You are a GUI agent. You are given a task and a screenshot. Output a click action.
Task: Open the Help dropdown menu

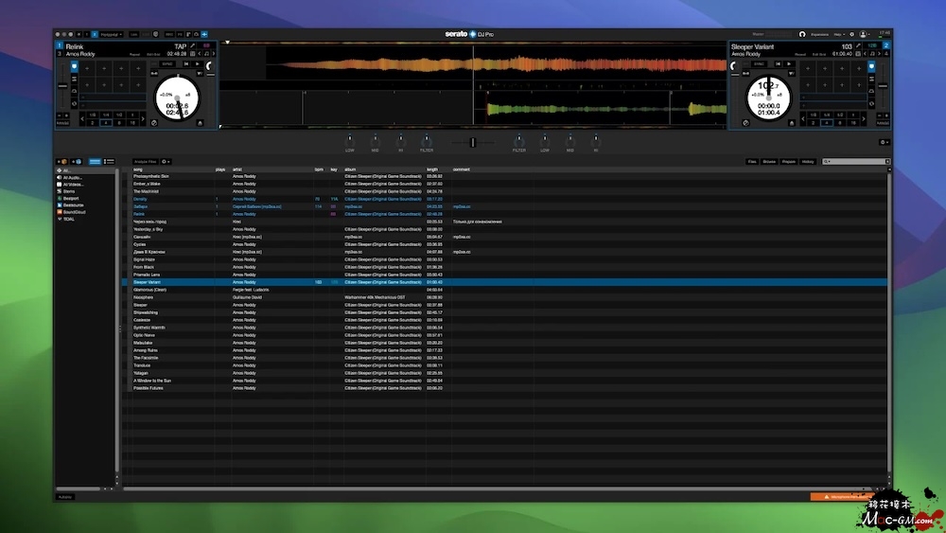pos(838,34)
